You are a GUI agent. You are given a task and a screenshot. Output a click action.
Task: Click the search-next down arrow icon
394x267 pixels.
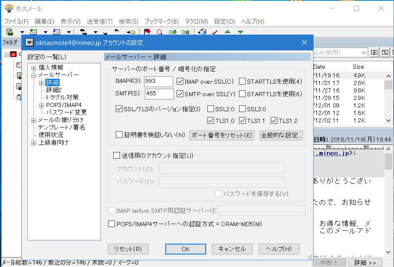pos(172,32)
